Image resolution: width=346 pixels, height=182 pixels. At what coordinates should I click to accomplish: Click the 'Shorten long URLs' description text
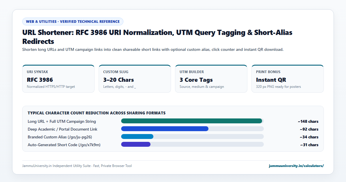click(x=153, y=50)
